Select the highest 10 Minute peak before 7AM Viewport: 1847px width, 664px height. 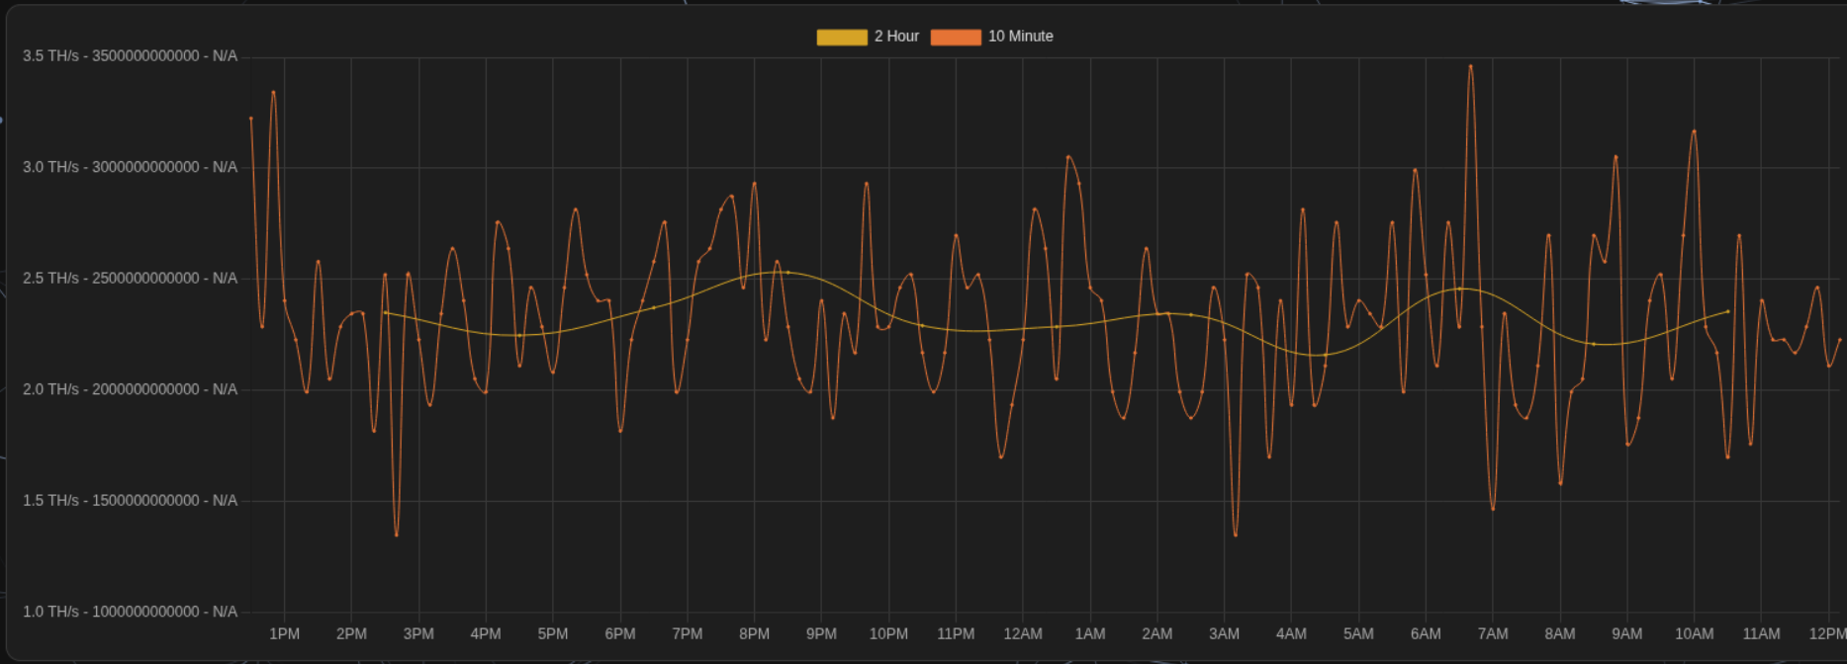click(x=1470, y=66)
